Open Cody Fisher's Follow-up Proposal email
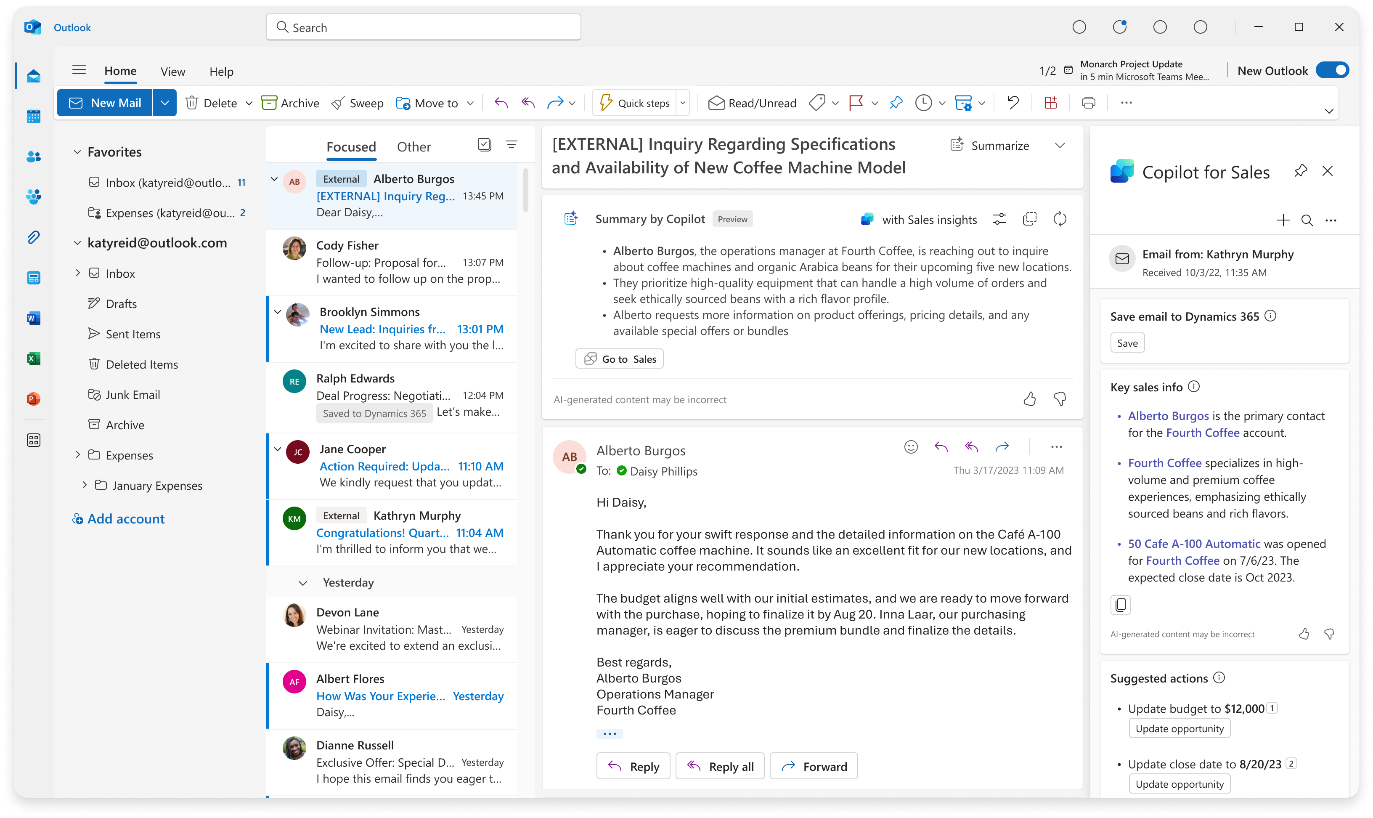Screen dimensions: 1373x818 click(x=392, y=263)
